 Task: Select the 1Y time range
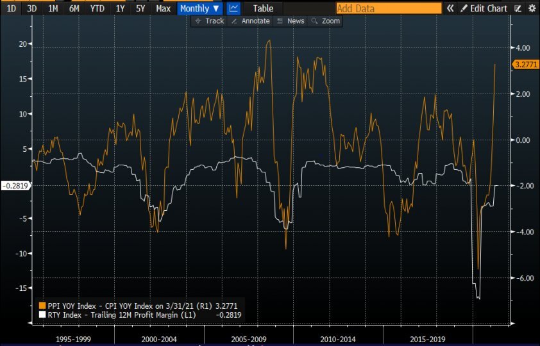120,8
